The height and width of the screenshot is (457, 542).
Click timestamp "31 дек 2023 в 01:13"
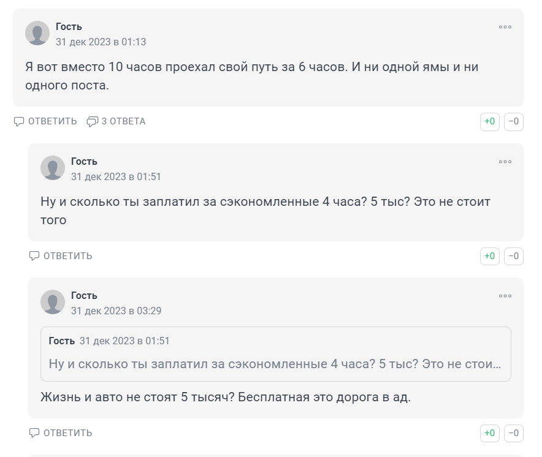point(101,42)
